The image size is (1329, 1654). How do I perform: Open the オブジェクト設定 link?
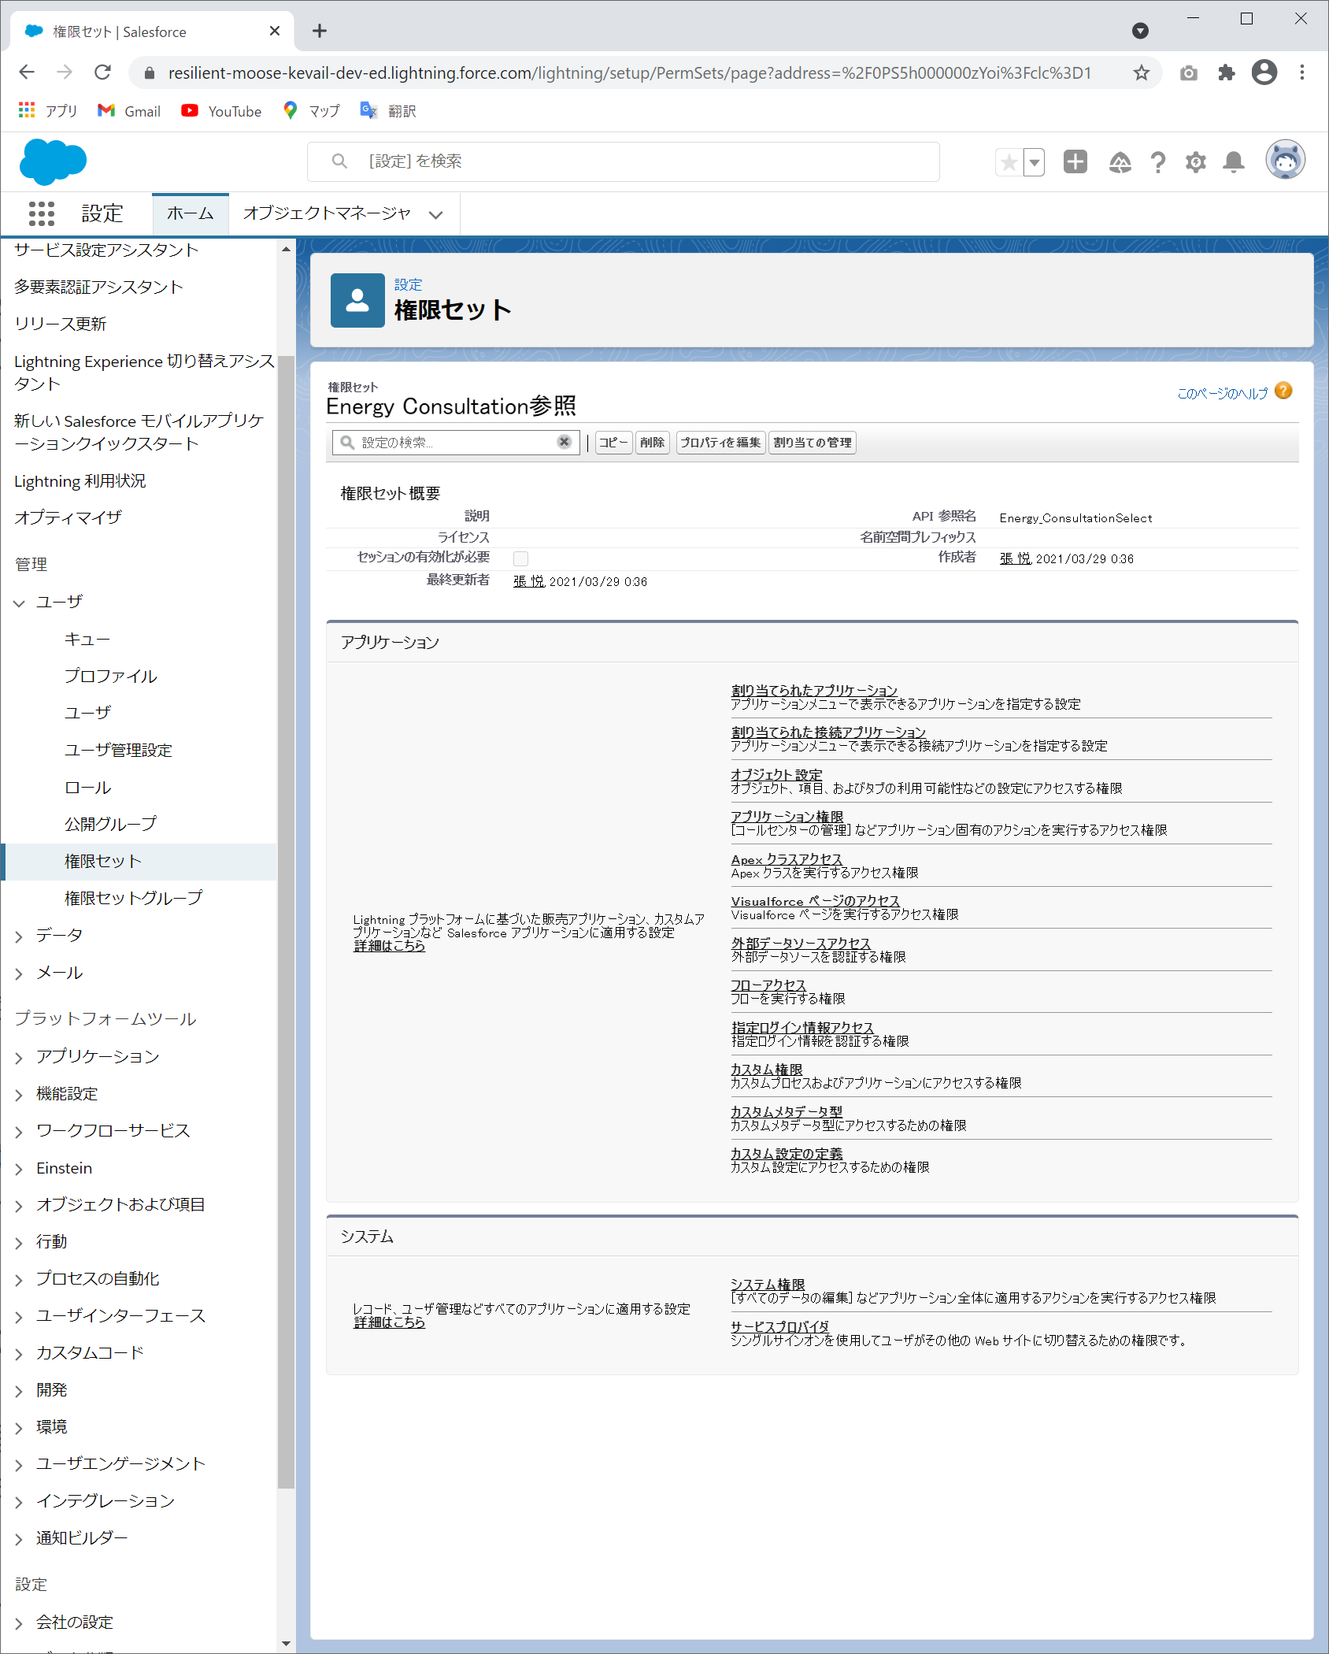(776, 775)
